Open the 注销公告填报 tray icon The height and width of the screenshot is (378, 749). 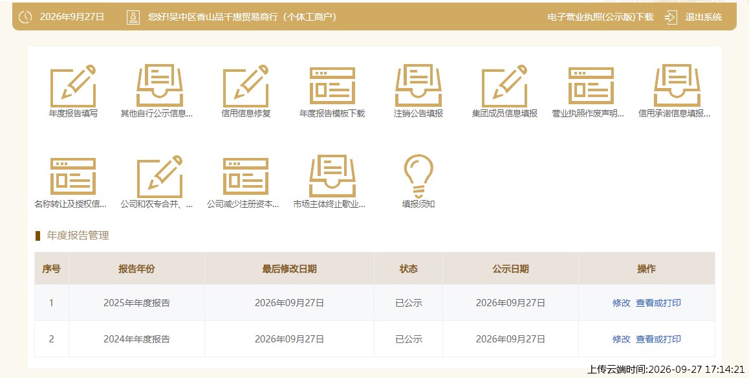(x=418, y=85)
